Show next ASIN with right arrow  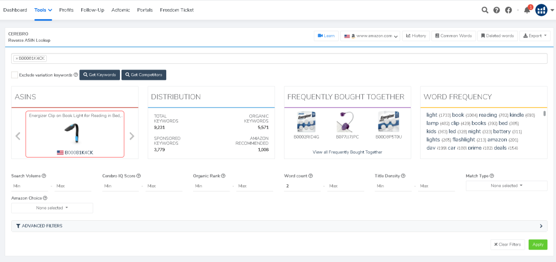(132, 136)
